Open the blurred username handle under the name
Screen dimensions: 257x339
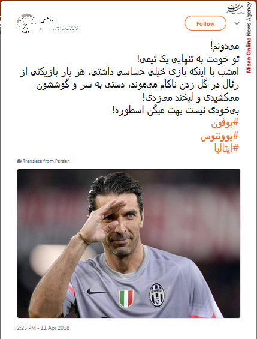[59, 28]
